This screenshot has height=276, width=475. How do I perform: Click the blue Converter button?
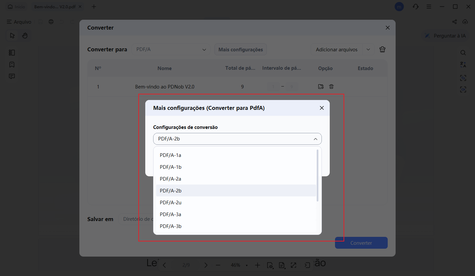coord(361,242)
